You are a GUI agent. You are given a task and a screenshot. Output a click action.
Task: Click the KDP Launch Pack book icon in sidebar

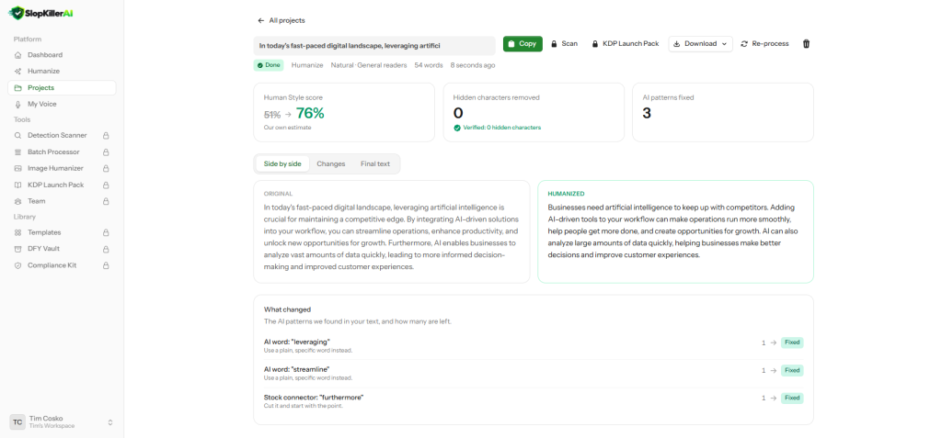pyautogui.click(x=18, y=185)
